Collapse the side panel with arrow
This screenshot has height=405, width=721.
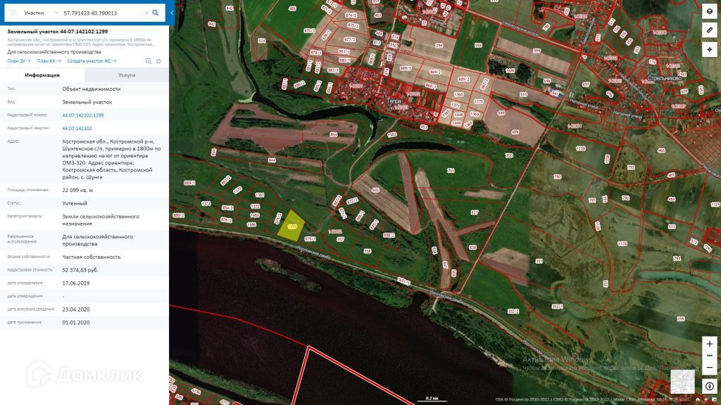(172, 13)
